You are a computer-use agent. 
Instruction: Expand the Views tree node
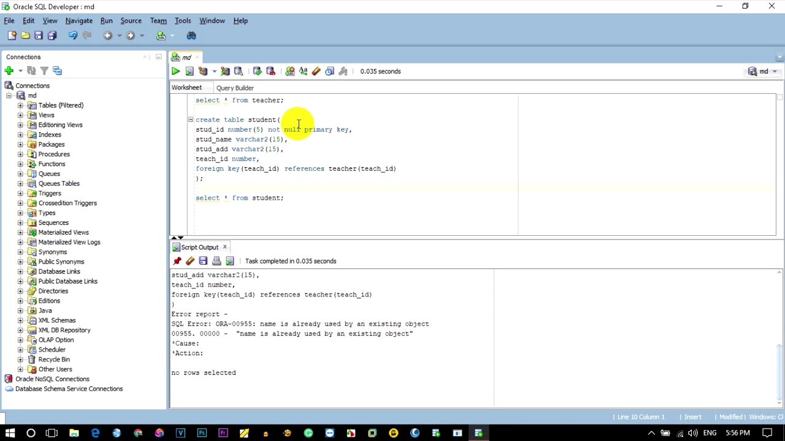click(20, 115)
